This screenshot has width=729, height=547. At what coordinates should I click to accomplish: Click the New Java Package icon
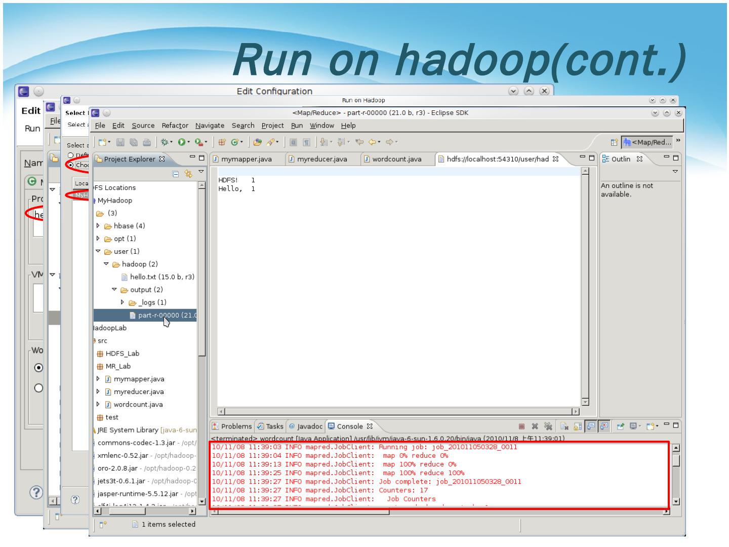pyautogui.click(x=222, y=142)
